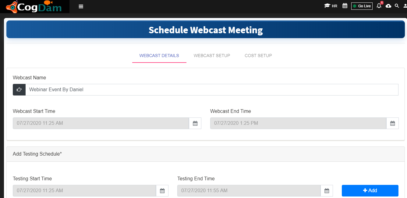Open Webcast End Time calendar picker
This screenshot has width=407, height=198.
[x=393, y=123]
